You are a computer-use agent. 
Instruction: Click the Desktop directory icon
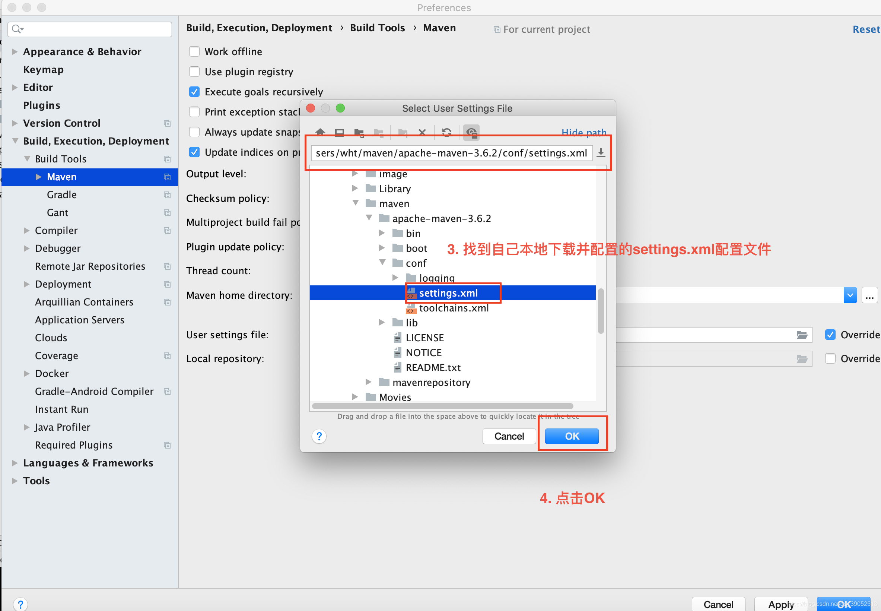pos(339,132)
